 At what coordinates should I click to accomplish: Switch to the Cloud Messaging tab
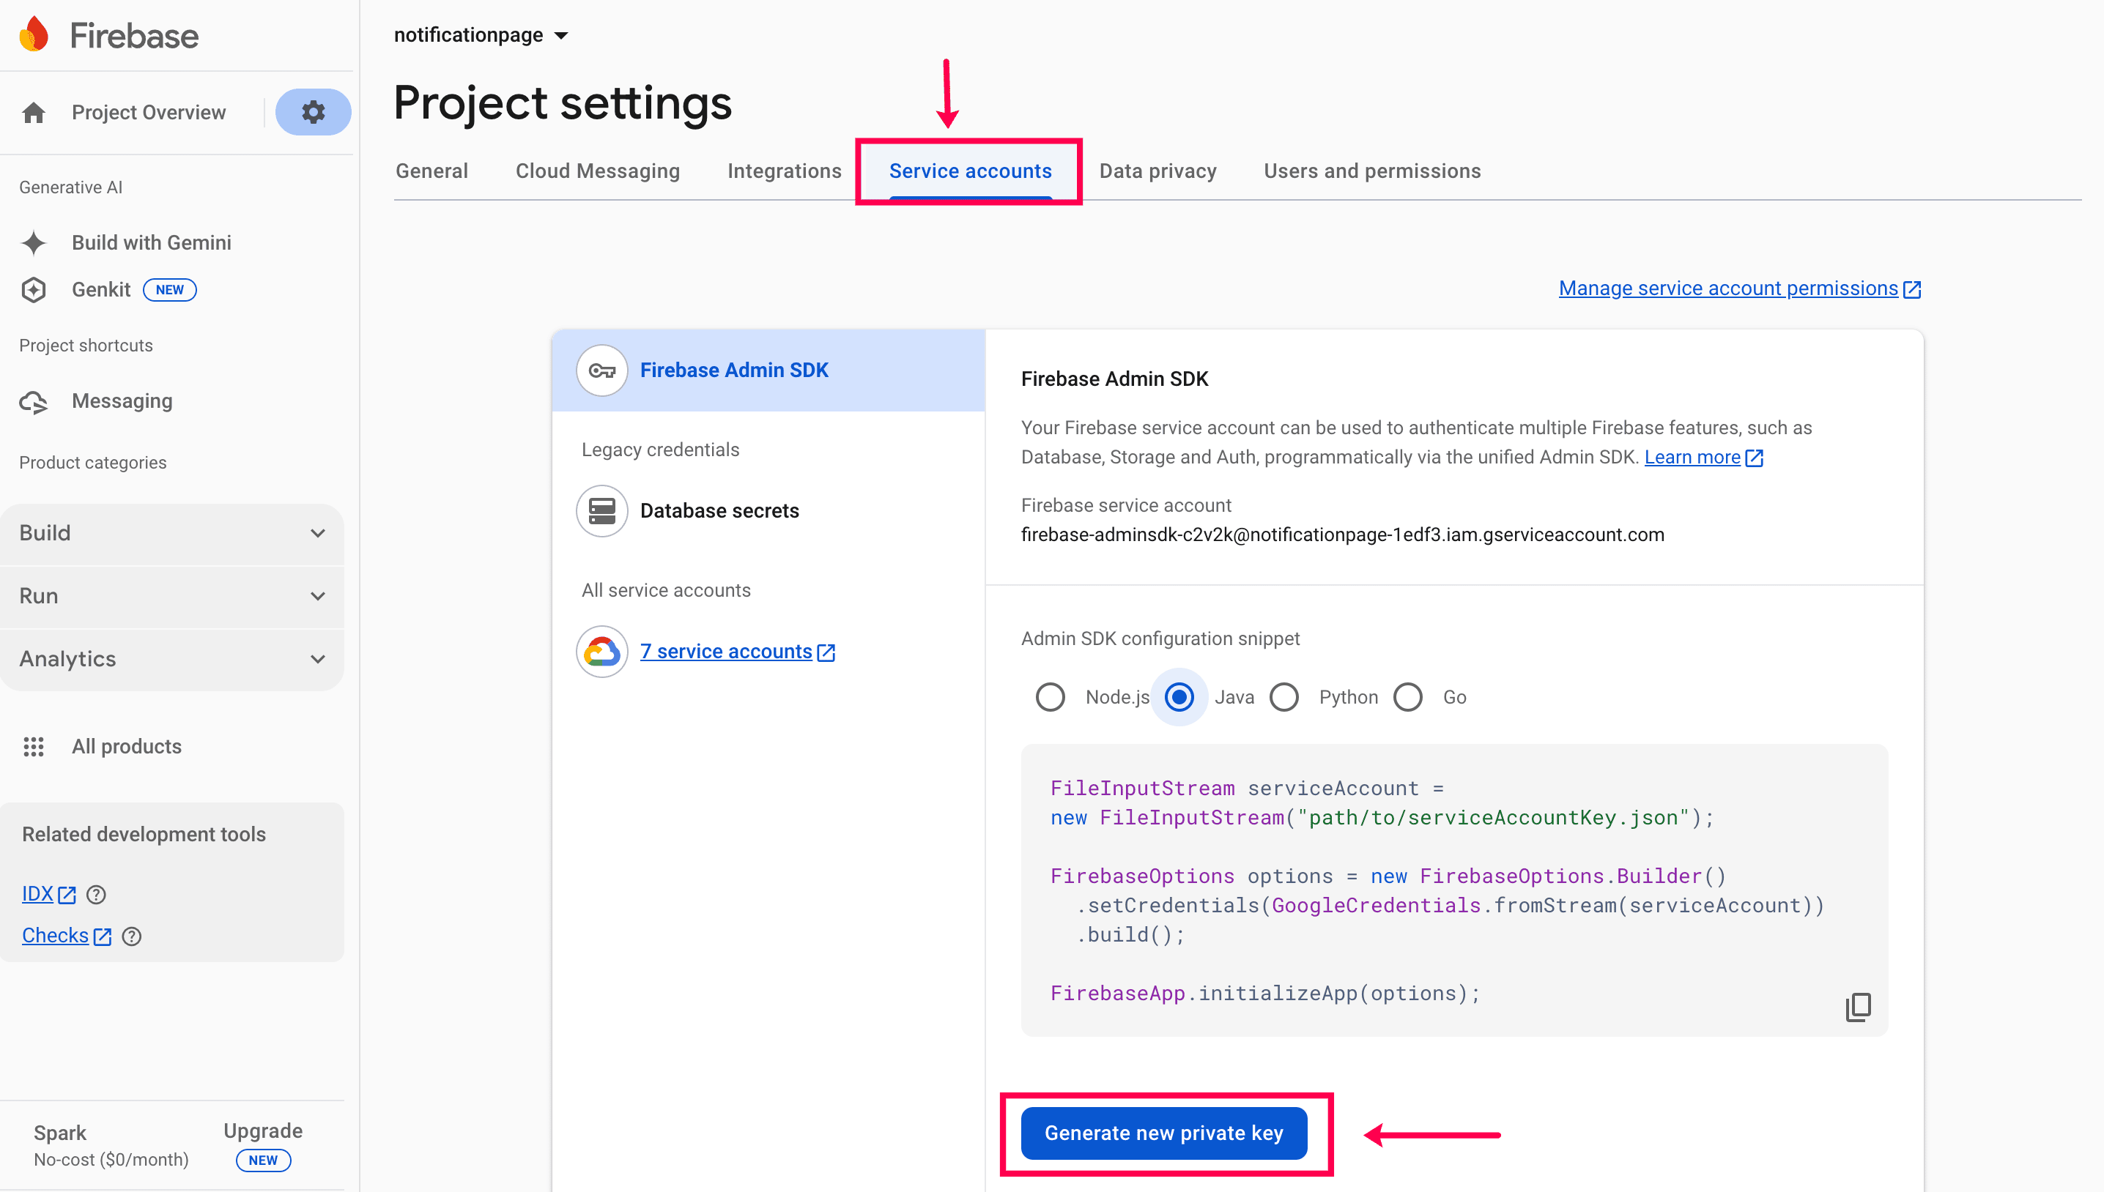click(597, 171)
